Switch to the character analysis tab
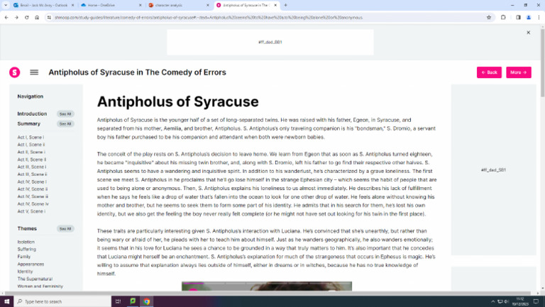This screenshot has height=307, width=545. [179, 5]
